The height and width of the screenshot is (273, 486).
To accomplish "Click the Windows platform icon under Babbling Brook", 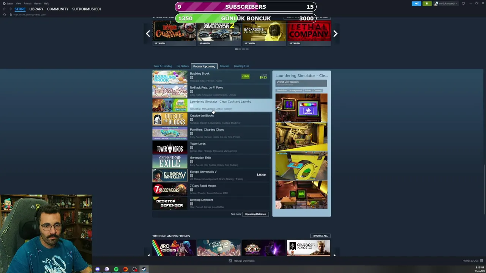I will tap(191, 77).
